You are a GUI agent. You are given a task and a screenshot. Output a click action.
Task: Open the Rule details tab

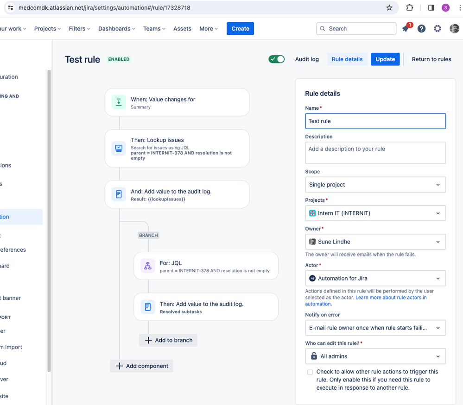[x=347, y=59]
